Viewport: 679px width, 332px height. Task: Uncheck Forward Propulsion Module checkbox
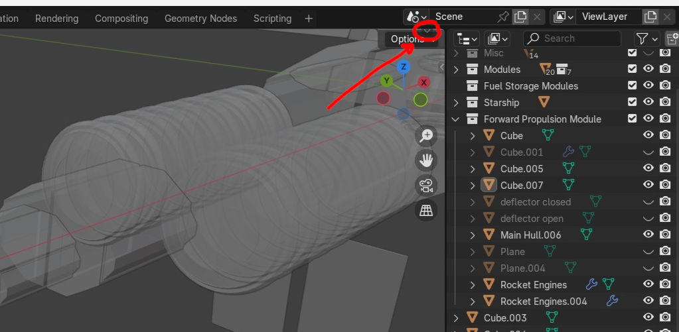pyautogui.click(x=633, y=118)
